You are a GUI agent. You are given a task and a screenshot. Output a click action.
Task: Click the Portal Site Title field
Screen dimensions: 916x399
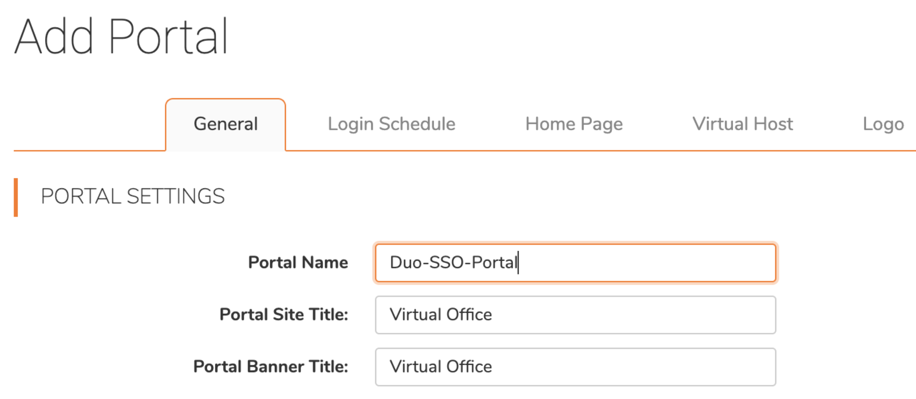575,315
